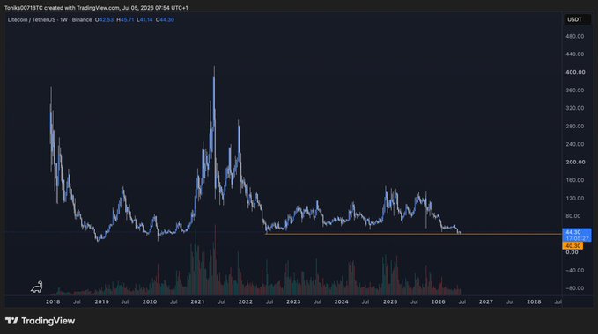Click the 2022 time axis label
Image resolution: width=598 pixels, height=334 pixels.
click(245, 301)
